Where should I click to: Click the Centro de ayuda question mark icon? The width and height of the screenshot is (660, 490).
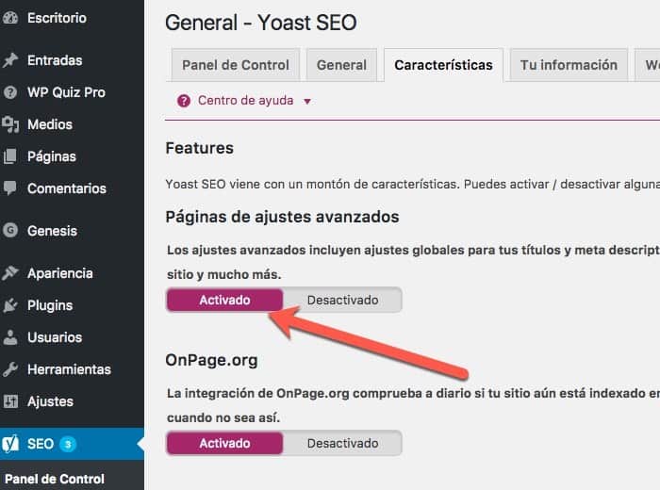(184, 101)
